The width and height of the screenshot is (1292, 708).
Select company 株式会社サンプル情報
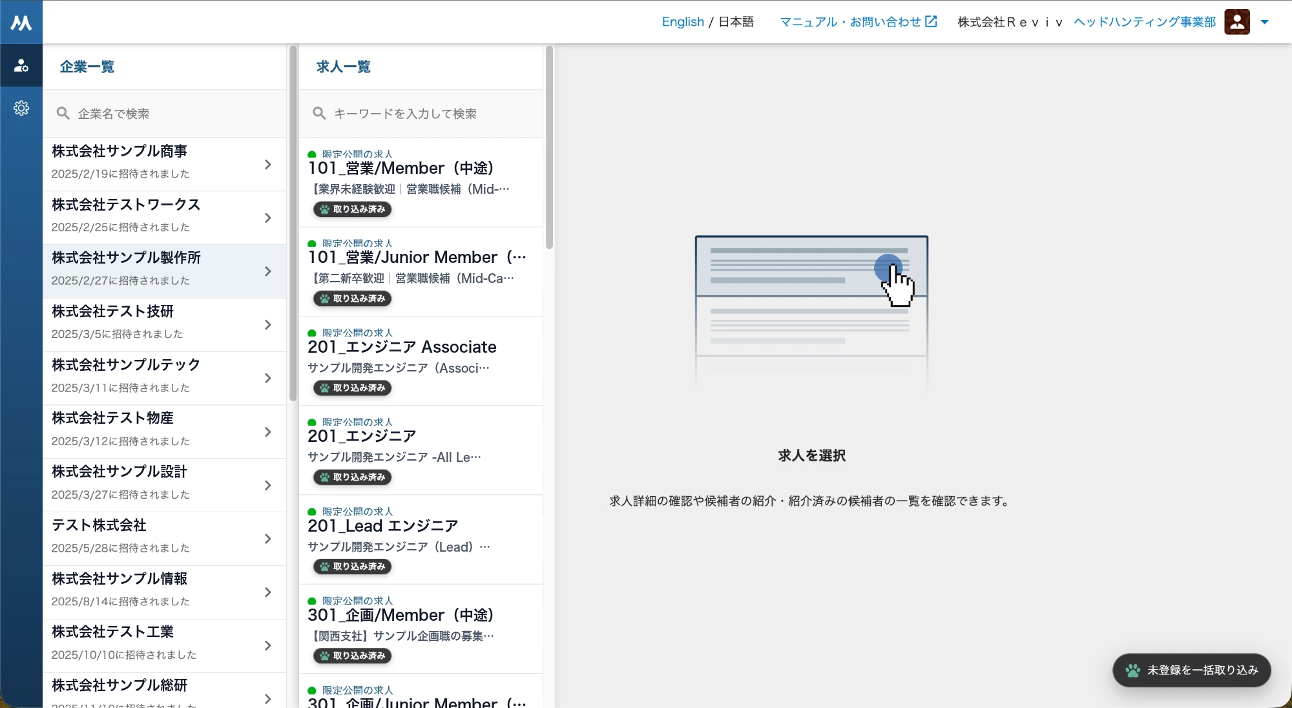pyautogui.click(x=165, y=592)
